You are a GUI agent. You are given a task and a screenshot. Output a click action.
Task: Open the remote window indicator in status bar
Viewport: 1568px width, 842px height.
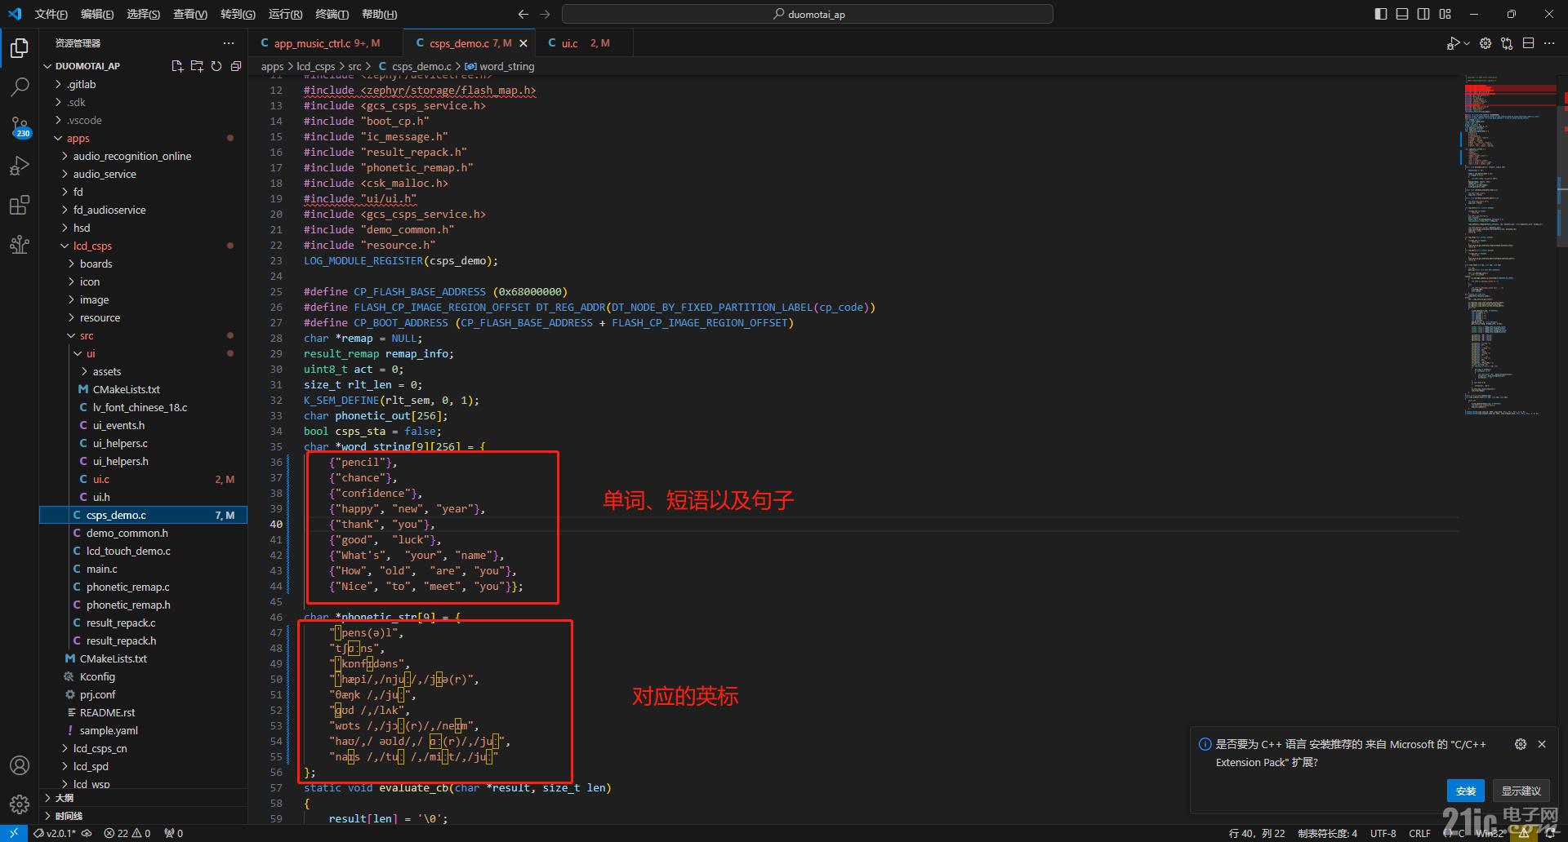point(14,833)
